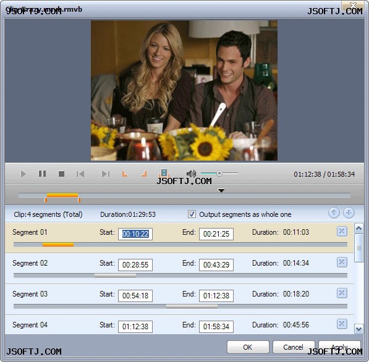Select the Segment 04 row label
The image size is (369, 362).
pos(30,325)
